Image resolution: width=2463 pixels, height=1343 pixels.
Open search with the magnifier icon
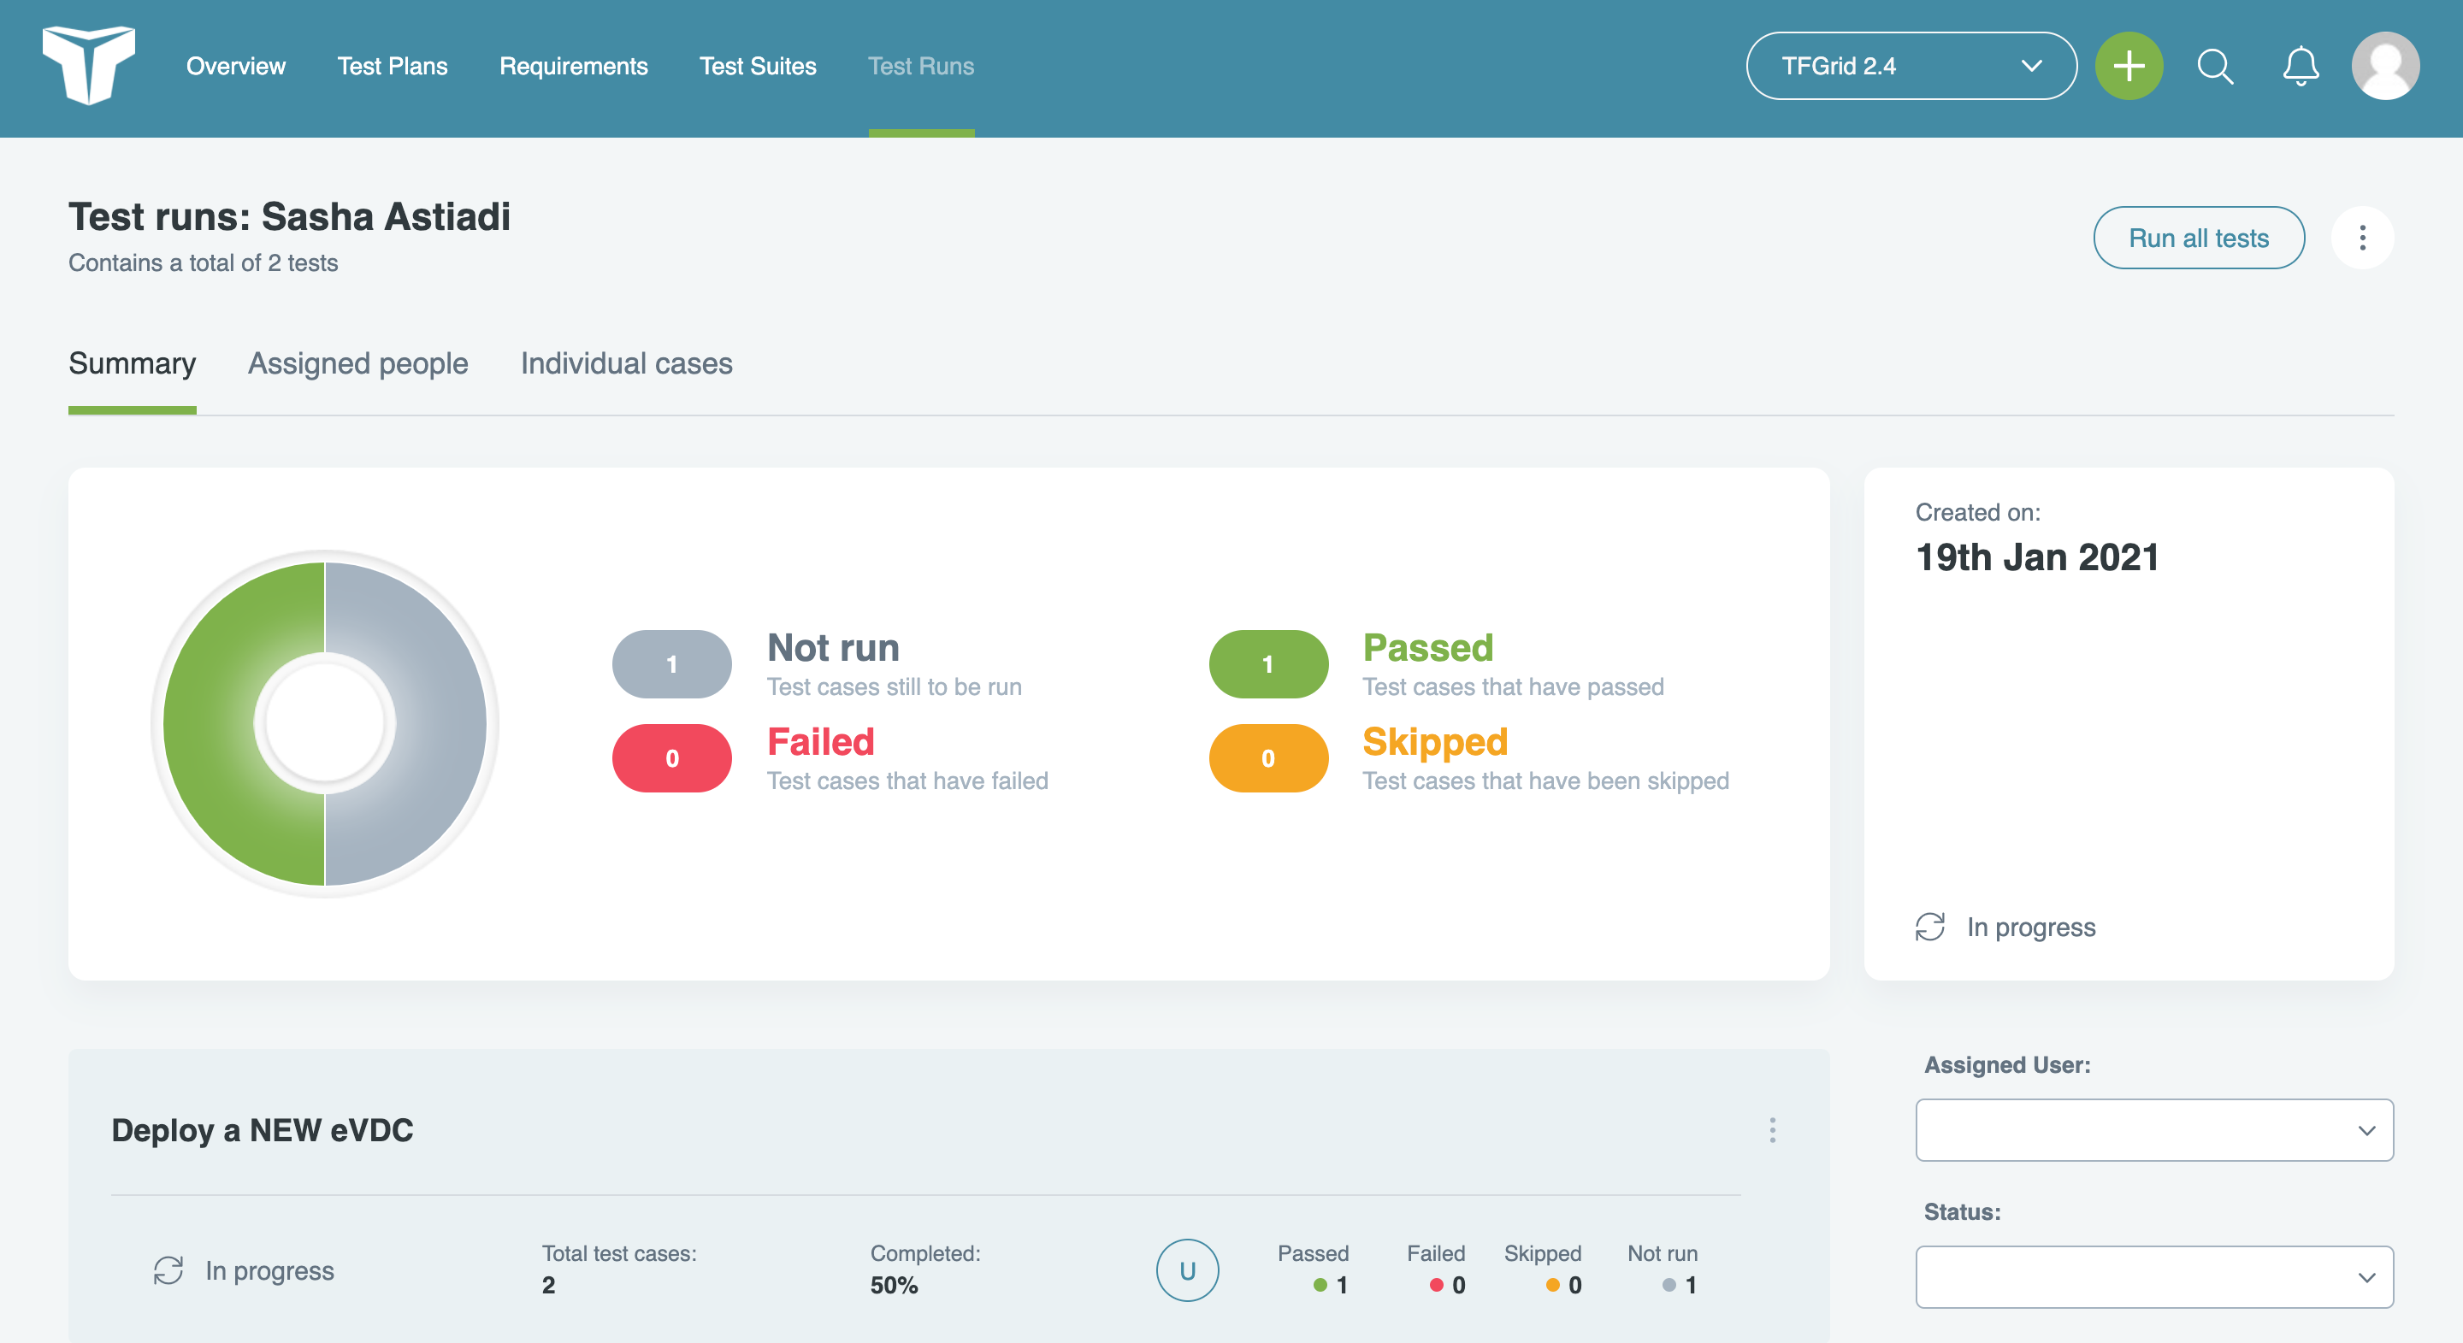2214,66
